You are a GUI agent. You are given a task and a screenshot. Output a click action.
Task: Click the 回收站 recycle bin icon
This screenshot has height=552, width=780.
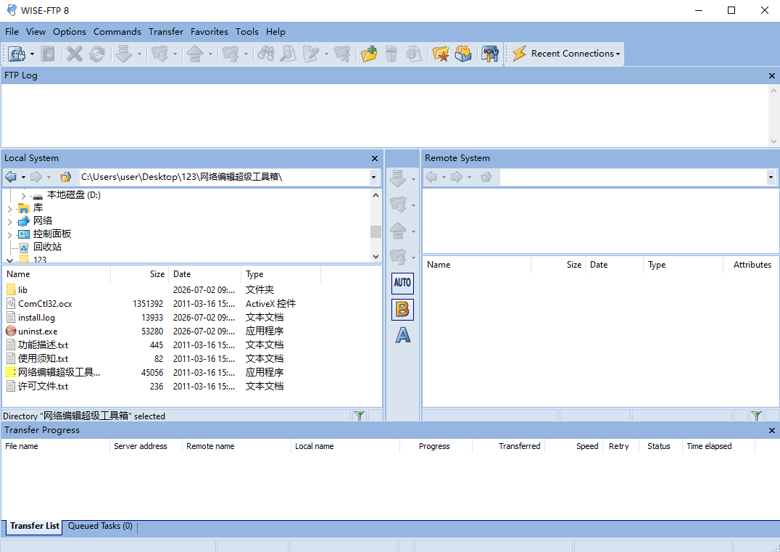click(23, 247)
